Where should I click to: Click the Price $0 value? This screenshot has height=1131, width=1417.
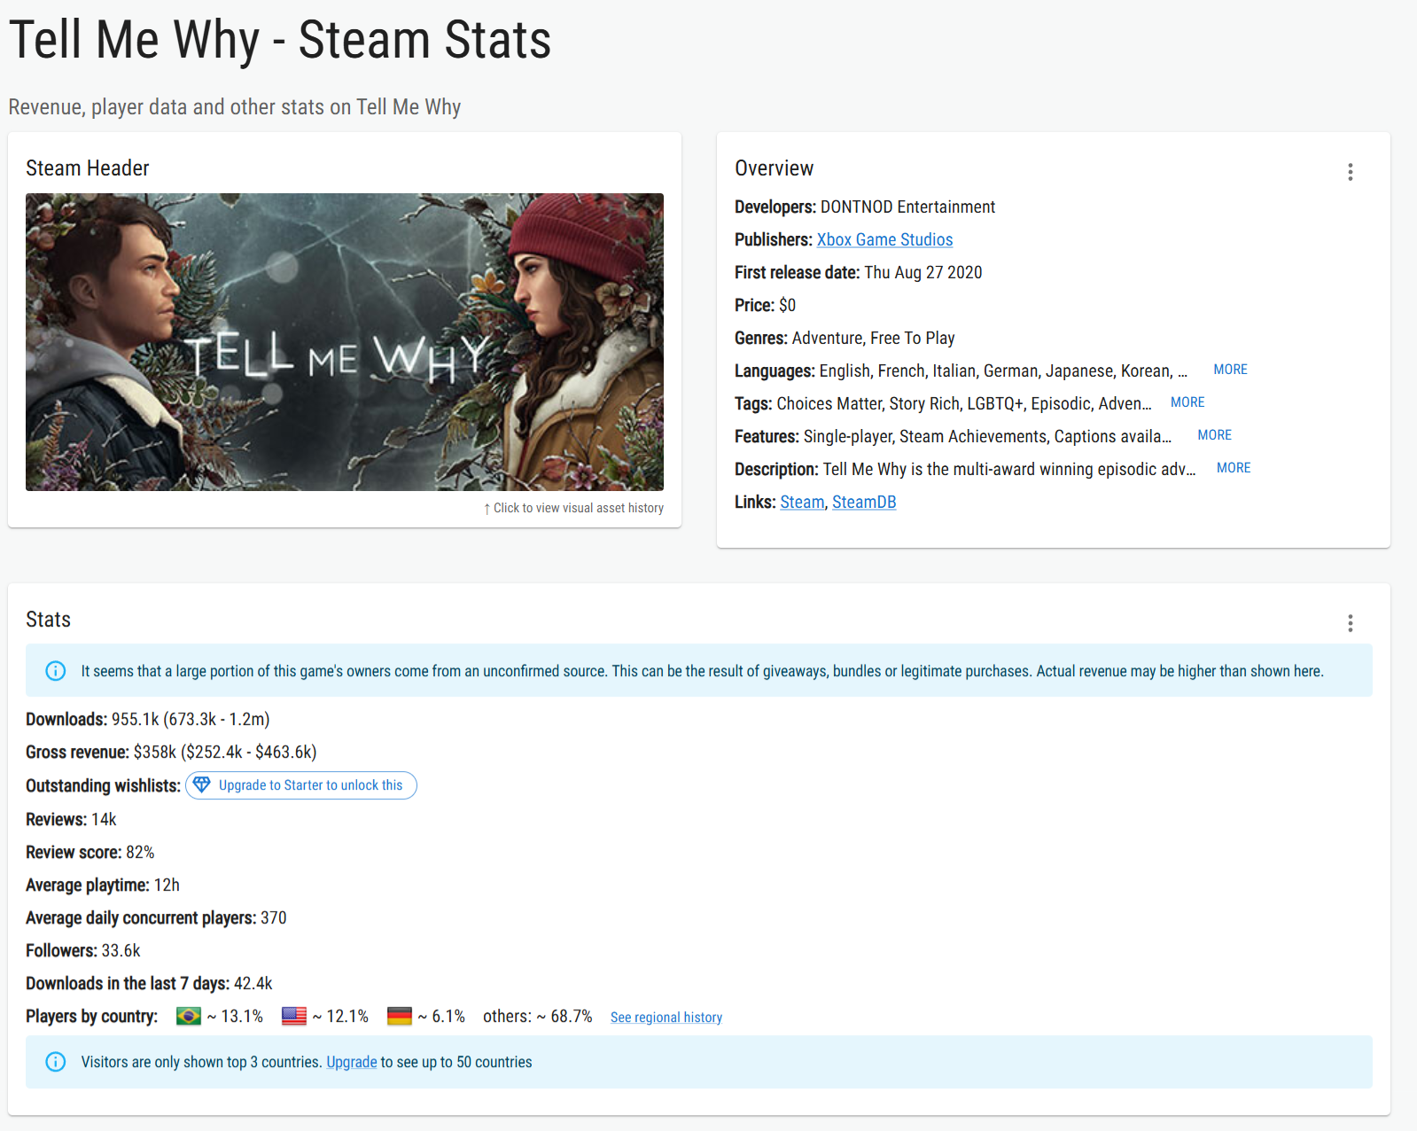point(787,306)
